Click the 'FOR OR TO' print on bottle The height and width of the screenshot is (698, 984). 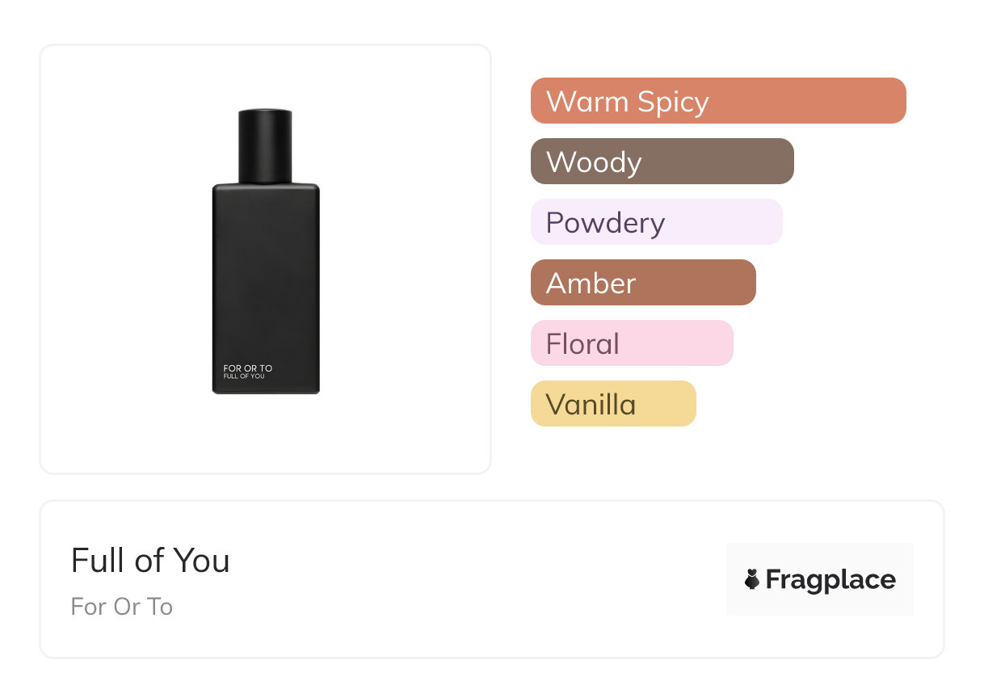coord(248,368)
